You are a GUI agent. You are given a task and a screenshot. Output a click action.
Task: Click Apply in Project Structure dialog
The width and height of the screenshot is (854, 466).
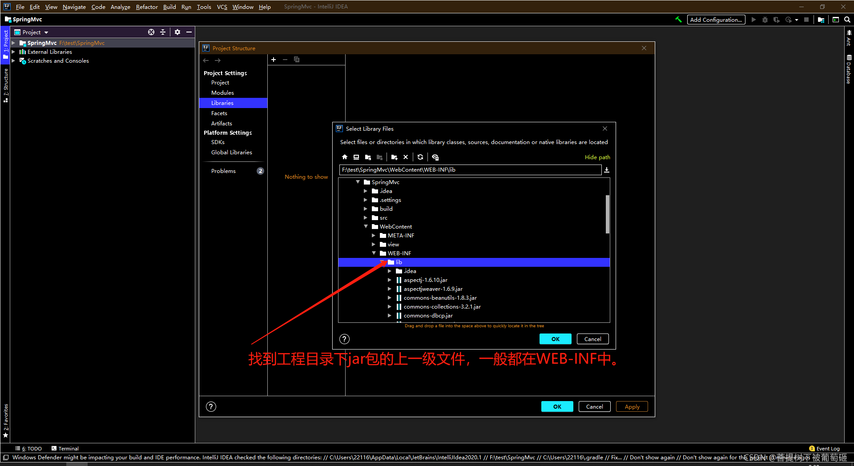(632, 406)
